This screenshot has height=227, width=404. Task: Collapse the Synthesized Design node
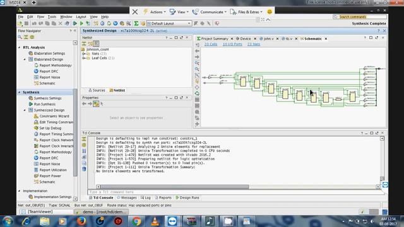(25, 110)
